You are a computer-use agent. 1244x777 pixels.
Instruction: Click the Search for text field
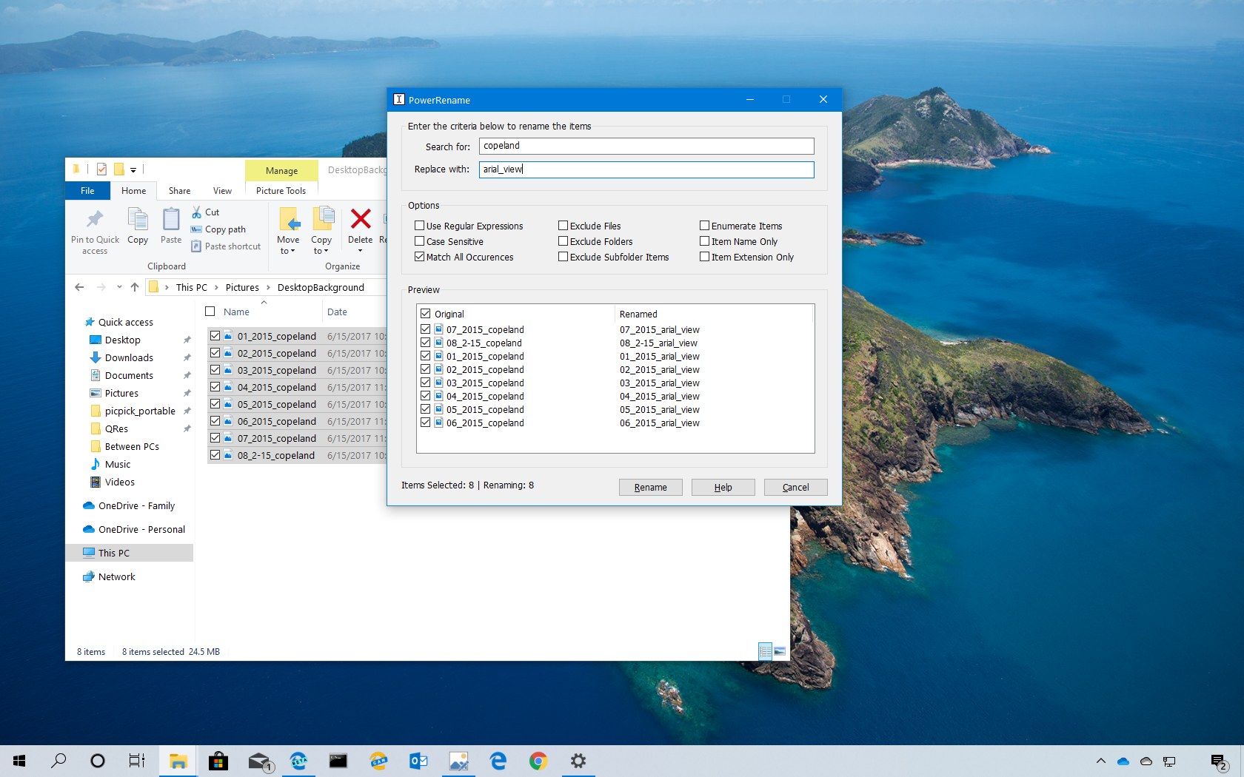point(646,147)
